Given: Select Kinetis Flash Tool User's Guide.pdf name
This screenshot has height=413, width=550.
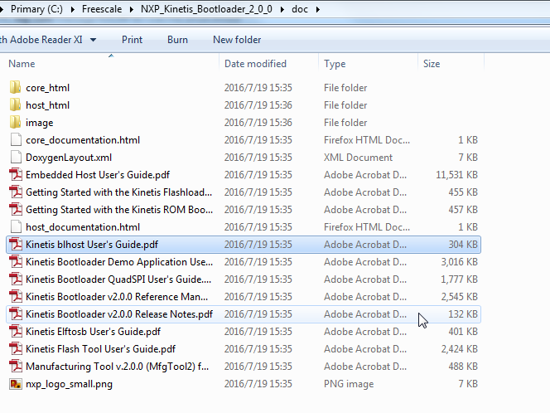Looking at the screenshot, I should tap(101, 349).
